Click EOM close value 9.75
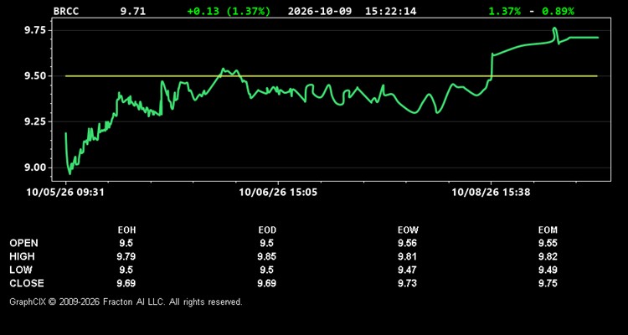This screenshot has height=335, width=628. pyautogui.click(x=548, y=283)
